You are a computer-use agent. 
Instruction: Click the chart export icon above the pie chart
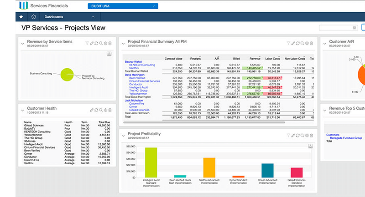pos(109,54)
